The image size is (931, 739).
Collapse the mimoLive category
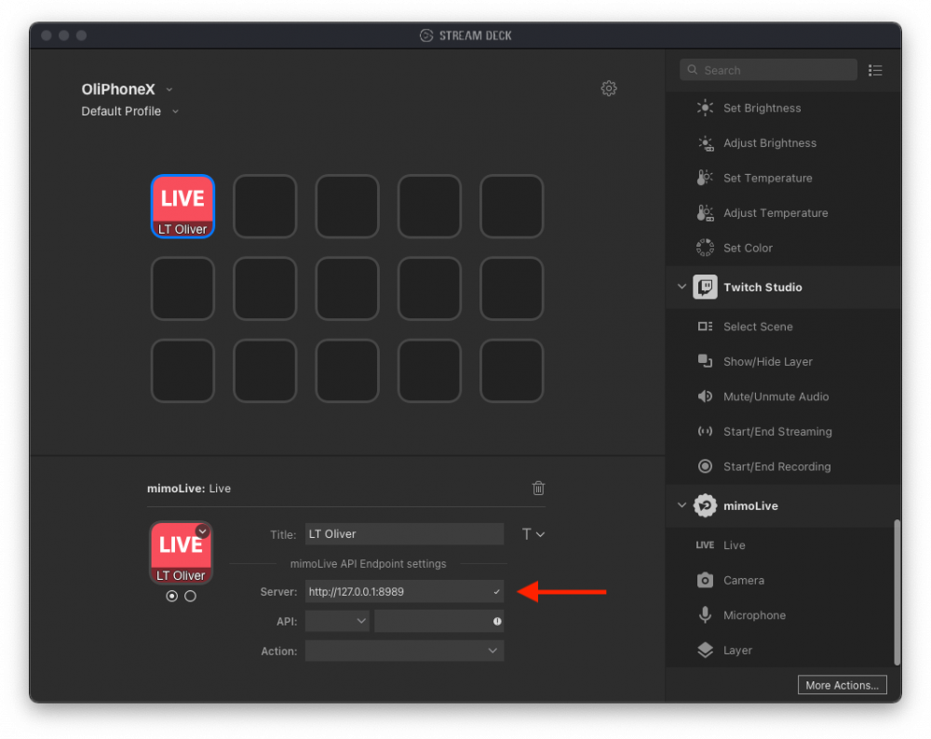coord(681,505)
